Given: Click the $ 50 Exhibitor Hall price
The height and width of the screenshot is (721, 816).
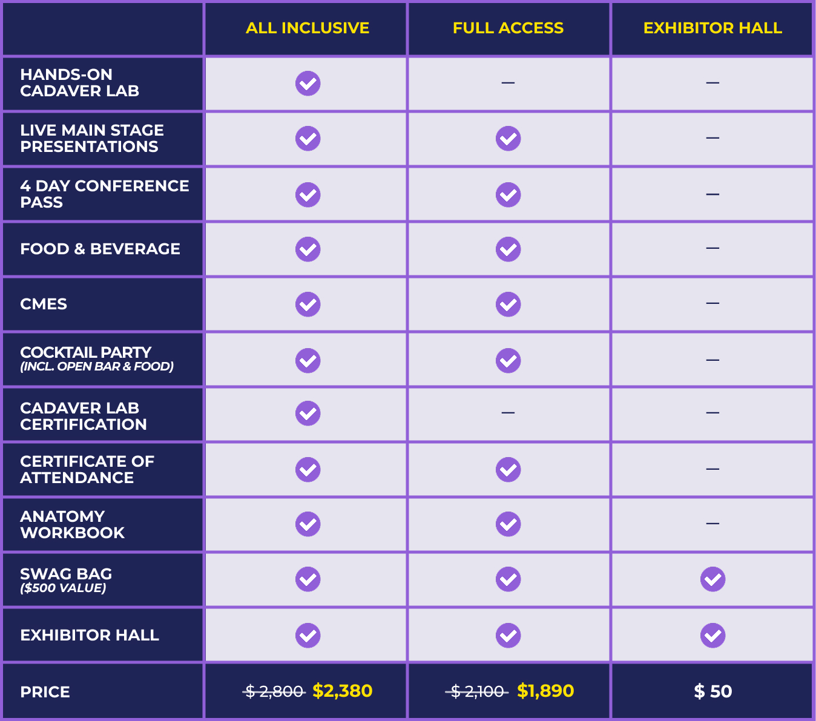Looking at the screenshot, I should point(713,691).
